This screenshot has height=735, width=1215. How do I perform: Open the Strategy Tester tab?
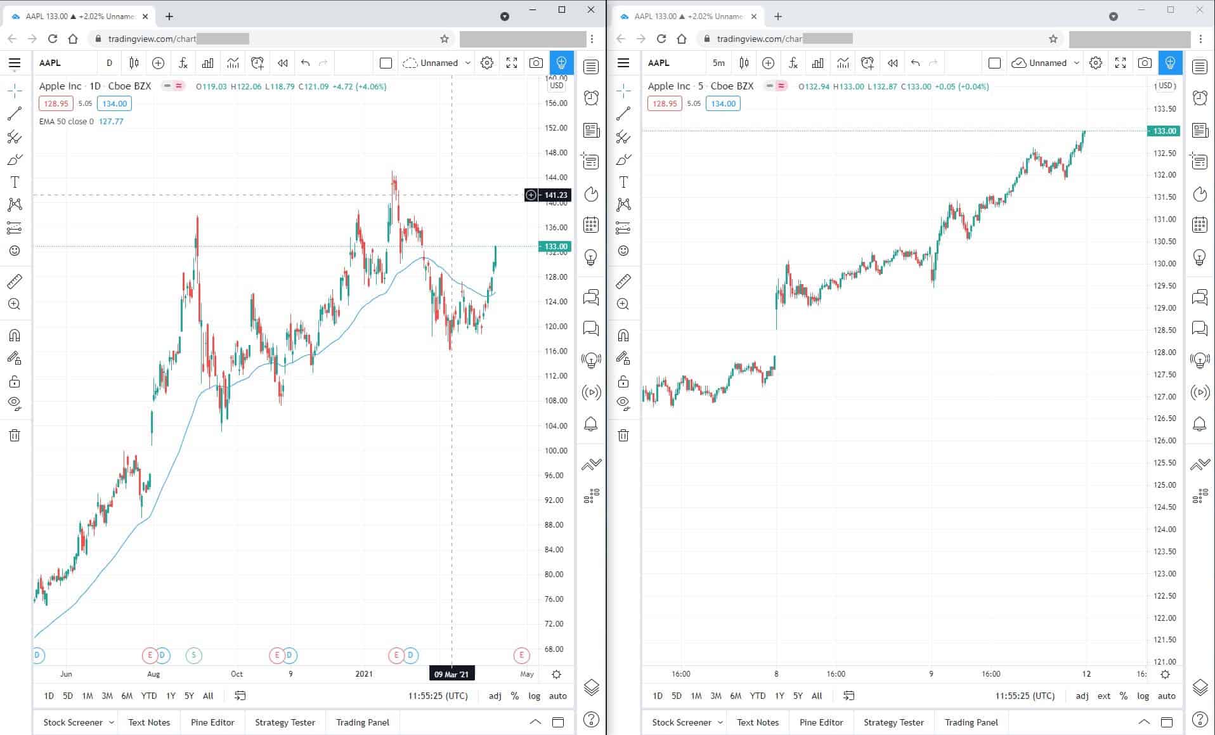[284, 722]
